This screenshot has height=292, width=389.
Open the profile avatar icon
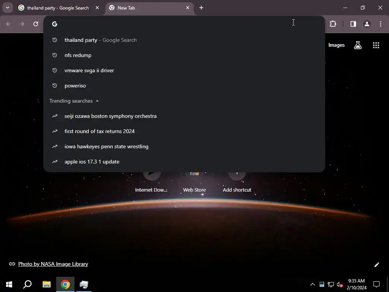[x=367, y=24]
